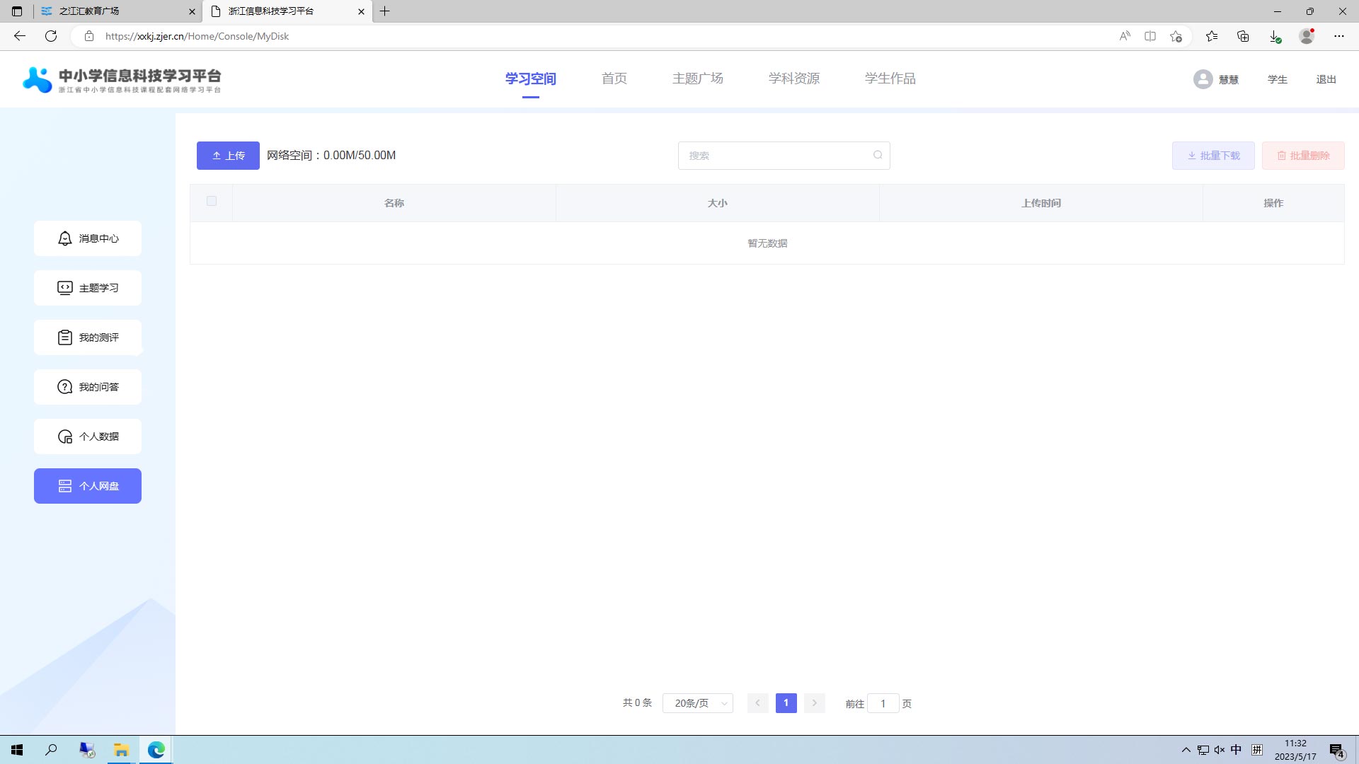Image resolution: width=1359 pixels, height=764 pixels.
Task: Focus the 前往 page number input field
Action: pyautogui.click(x=883, y=703)
